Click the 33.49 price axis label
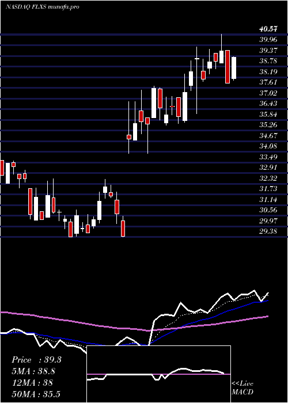The height and width of the screenshot is (403, 288). pyautogui.click(x=268, y=157)
